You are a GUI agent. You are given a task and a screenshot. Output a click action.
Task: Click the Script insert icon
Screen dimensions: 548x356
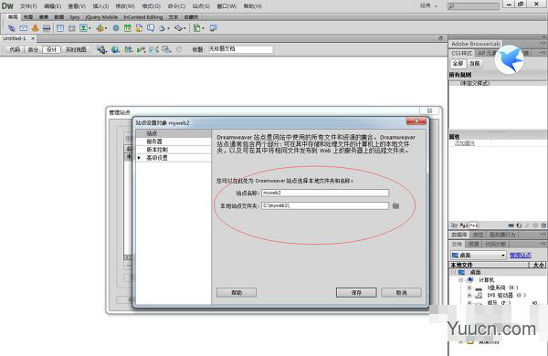coord(179,28)
